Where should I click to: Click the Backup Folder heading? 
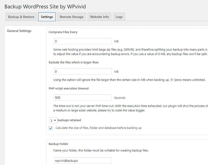coord(58,144)
